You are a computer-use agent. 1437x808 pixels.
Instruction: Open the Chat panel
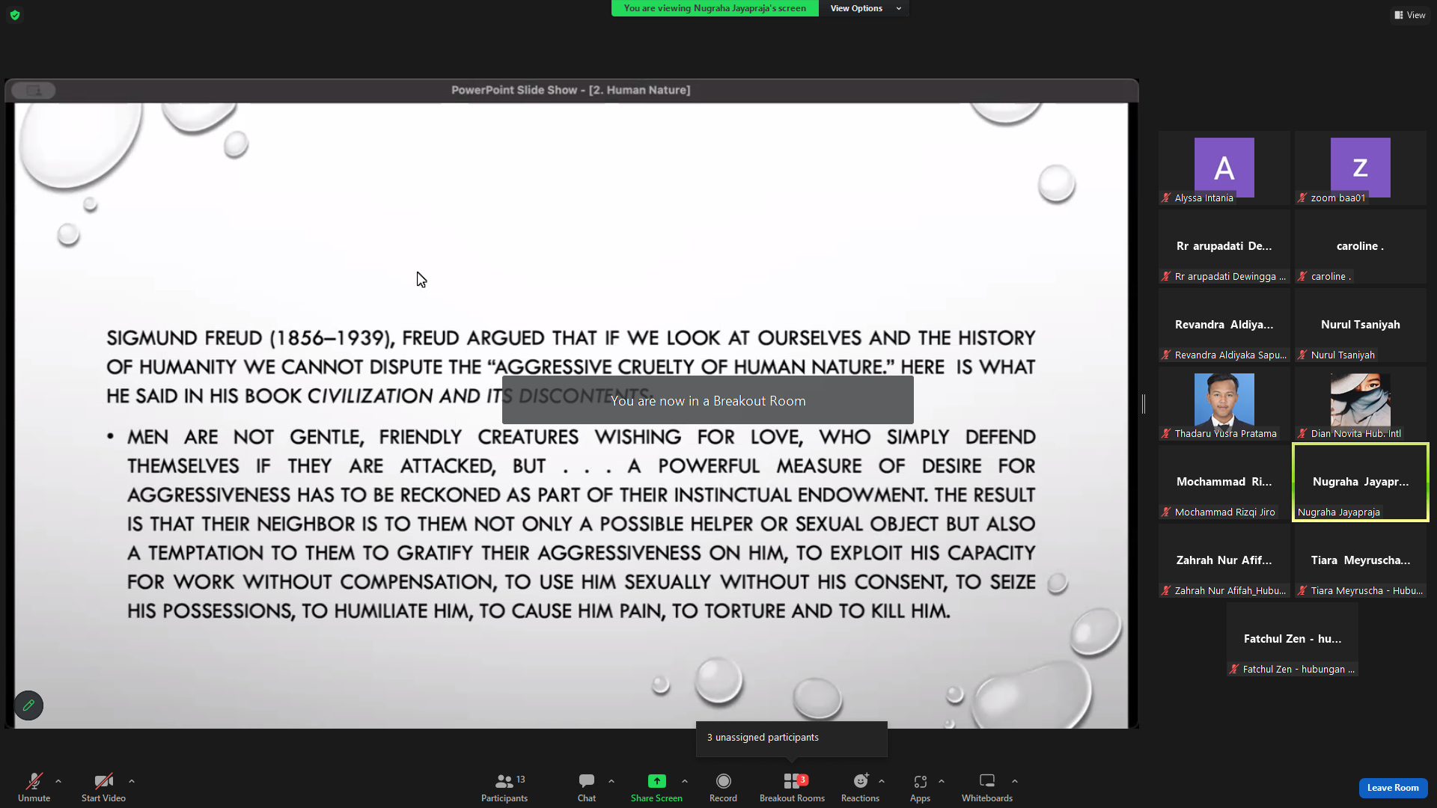[587, 787]
